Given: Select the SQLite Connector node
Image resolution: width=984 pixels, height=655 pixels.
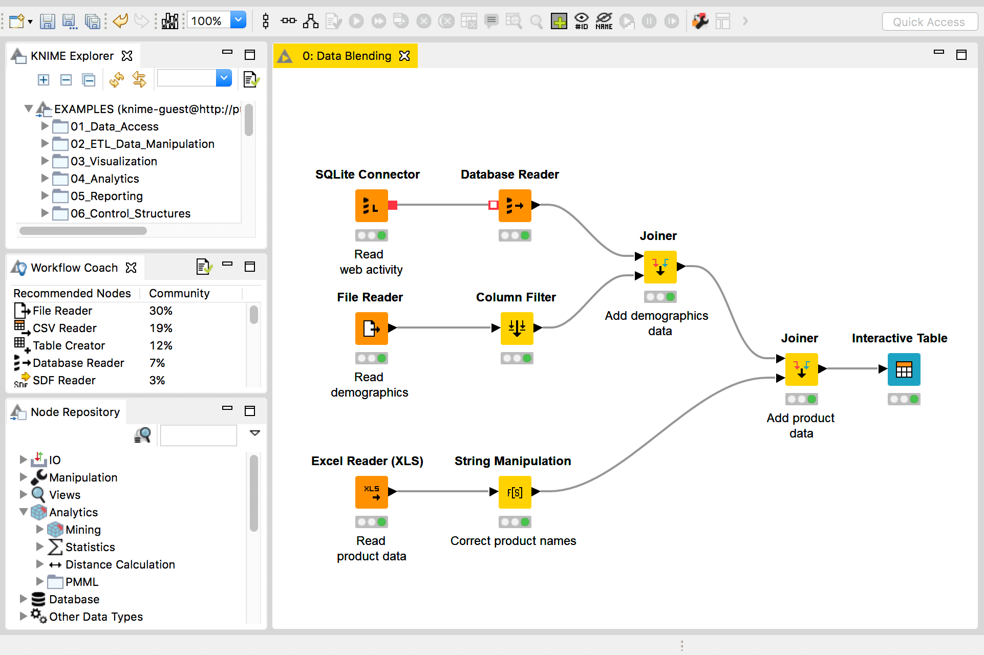Looking at the screenshot, I should pyautogui.click(x=371, y=205).
